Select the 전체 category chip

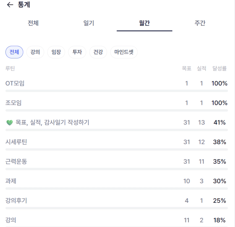[x=14, y=52]
